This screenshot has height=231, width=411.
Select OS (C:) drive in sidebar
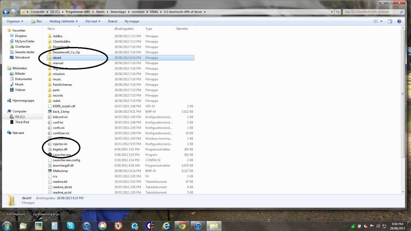tap(20, 117)
